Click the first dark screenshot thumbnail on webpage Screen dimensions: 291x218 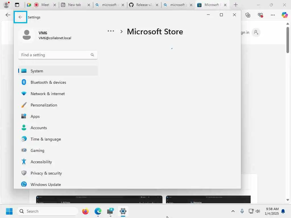tap(99, 200)
